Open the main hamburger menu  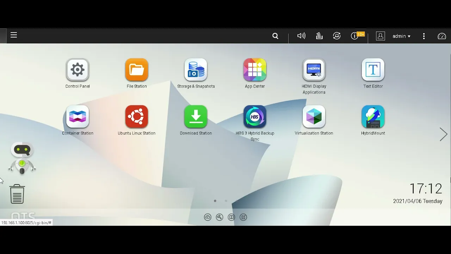click(x=14, y=35)
